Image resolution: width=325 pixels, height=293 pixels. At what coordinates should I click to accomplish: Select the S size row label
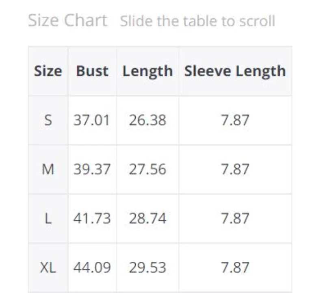(48, 120)
